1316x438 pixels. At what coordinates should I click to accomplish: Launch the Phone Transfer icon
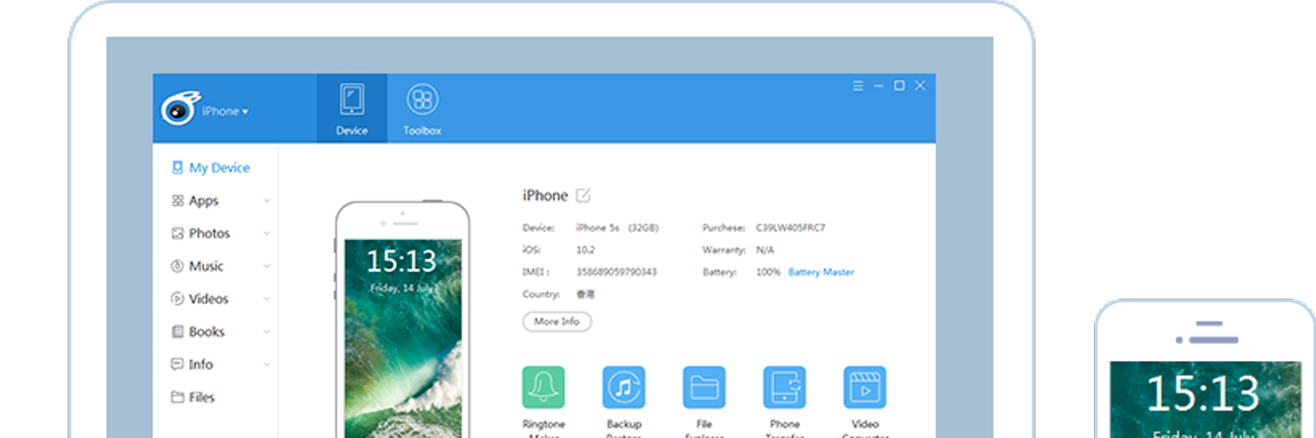tap(784, 387)
